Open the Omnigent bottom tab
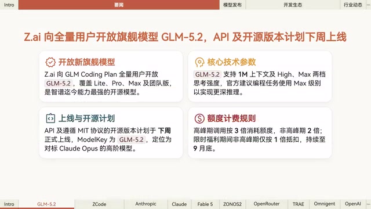 [x=325, y=204]
